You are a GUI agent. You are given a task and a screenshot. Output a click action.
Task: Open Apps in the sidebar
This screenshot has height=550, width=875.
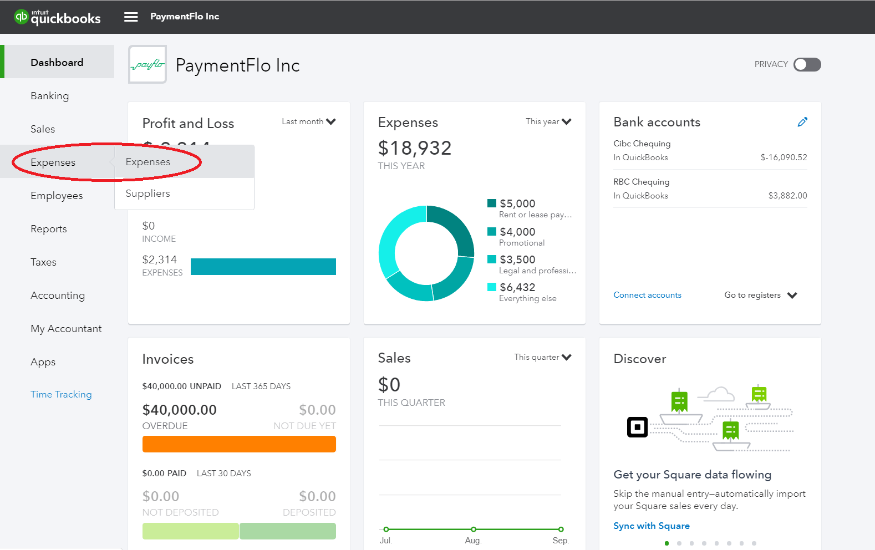point(43,361)
